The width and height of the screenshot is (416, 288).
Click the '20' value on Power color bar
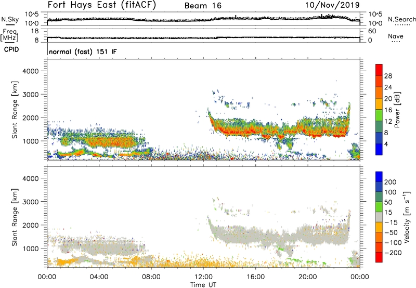click(x=388, y=99)
